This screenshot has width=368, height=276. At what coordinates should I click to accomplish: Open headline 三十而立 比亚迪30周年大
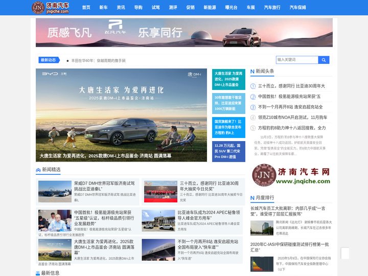coord(291,86)
